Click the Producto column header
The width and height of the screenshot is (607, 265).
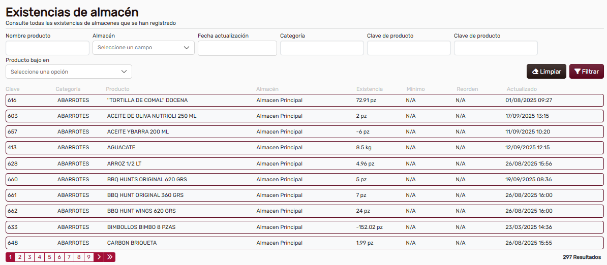[x=117, y=89]
